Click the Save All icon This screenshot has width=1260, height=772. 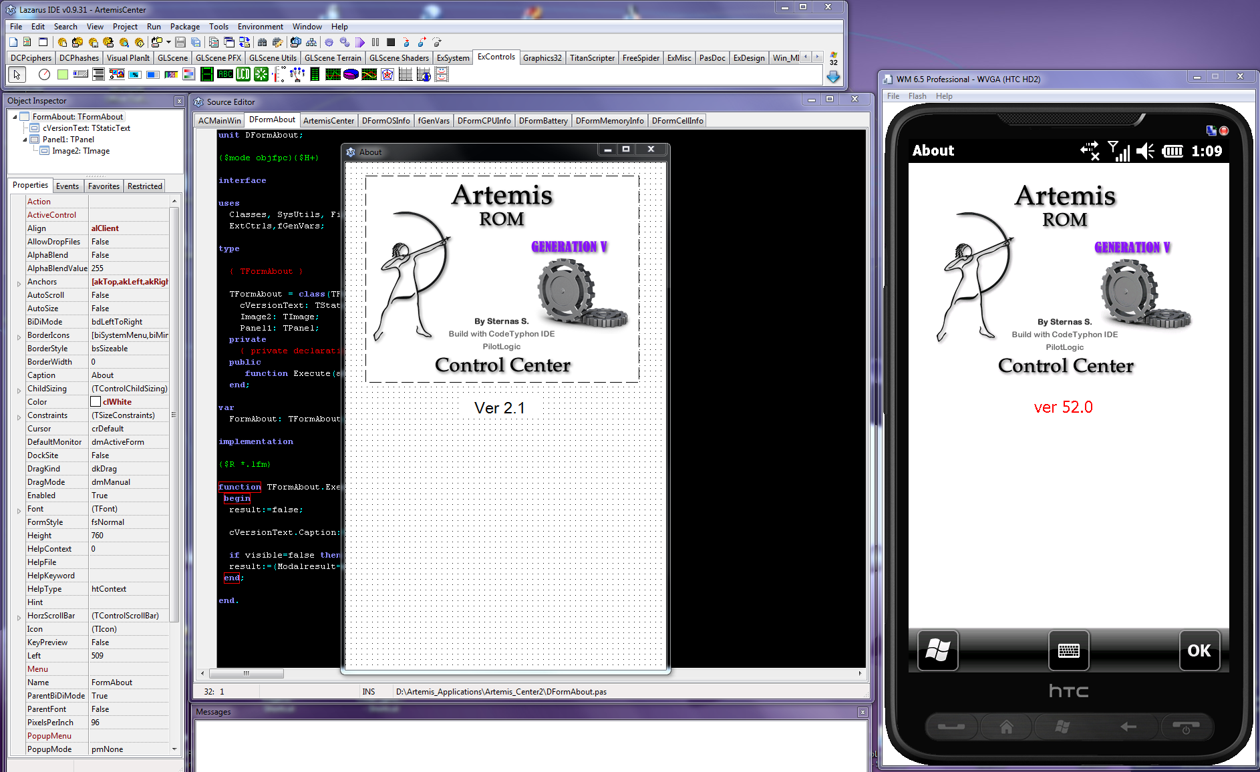(196, 42)
